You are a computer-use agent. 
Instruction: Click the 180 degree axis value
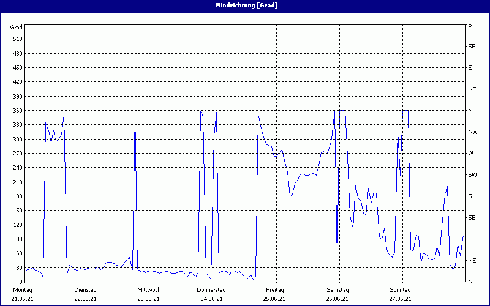pyautogui.click(x=17, y=196)
